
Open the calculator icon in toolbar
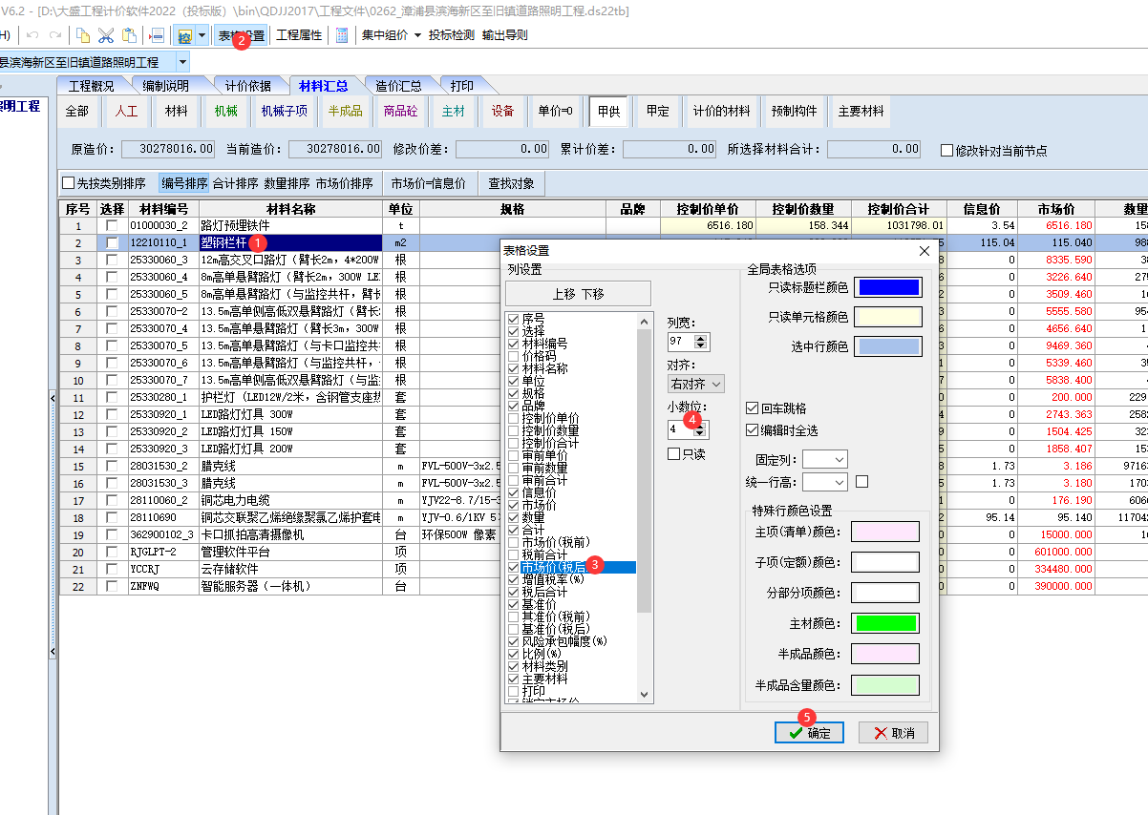(x=342, y=35)
